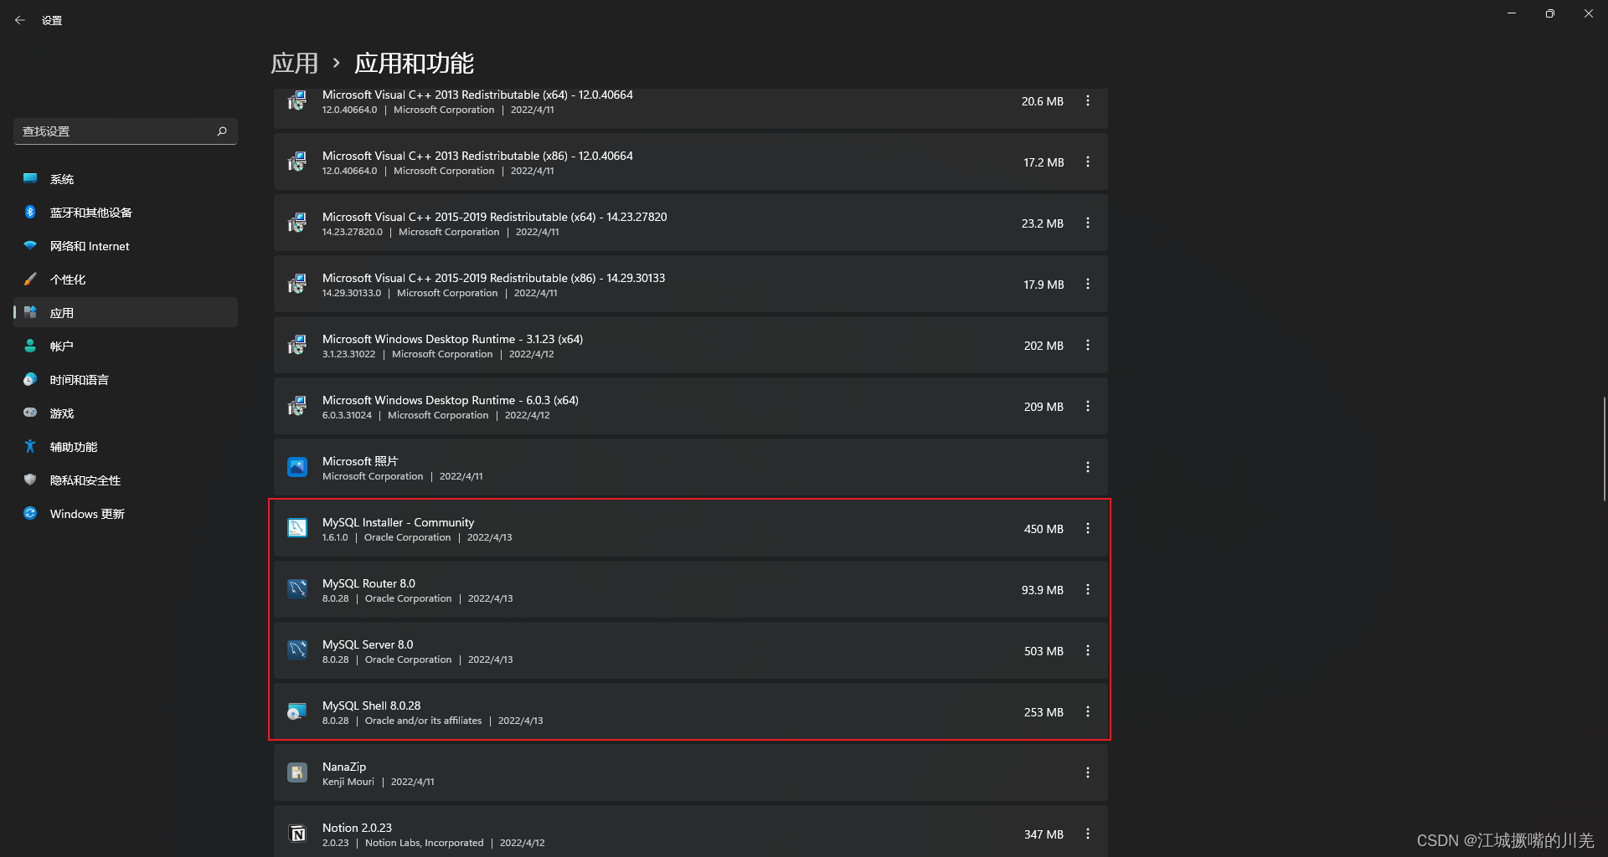Click the 帐户 person icon
1608x857 pixels.
30,346
